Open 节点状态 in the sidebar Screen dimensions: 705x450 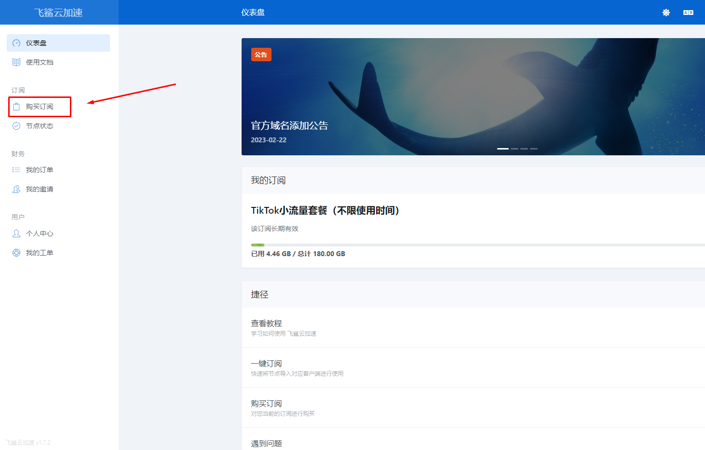pos(58,126)
